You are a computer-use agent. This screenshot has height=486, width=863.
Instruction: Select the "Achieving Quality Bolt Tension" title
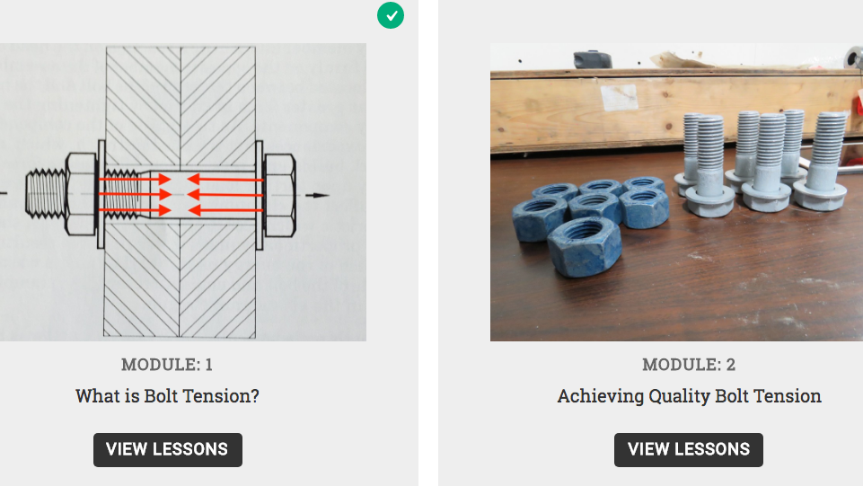[x=689, y=395]
